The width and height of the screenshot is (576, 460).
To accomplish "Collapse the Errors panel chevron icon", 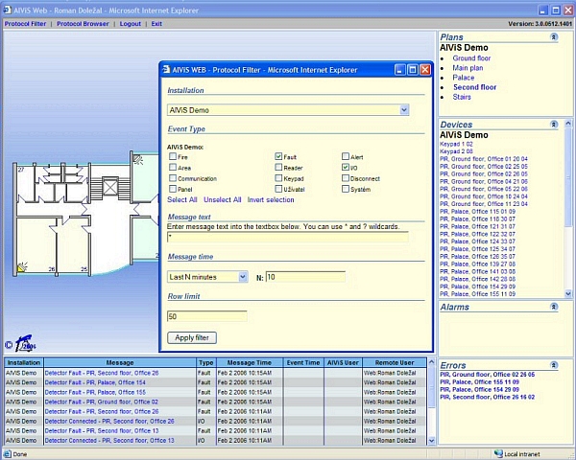I will click(x=554, y=364).
